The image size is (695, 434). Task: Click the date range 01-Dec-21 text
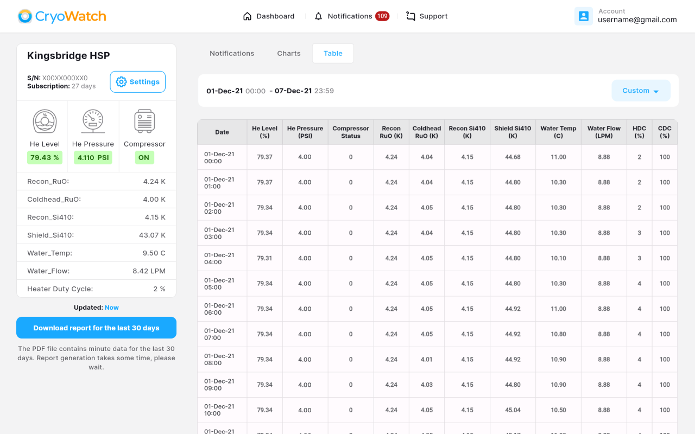225,91
